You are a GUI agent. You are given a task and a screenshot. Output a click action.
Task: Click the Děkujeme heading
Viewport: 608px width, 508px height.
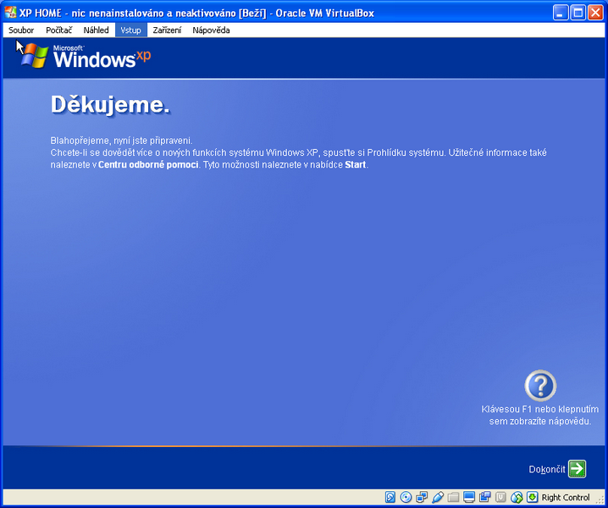(x=110, y=105)
